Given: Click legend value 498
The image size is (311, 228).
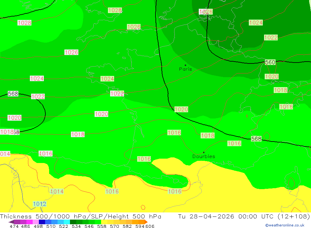Looking at the screenshot, I should click(x=38, y=226).
